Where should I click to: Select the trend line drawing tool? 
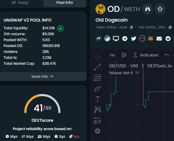coord(98,67)
